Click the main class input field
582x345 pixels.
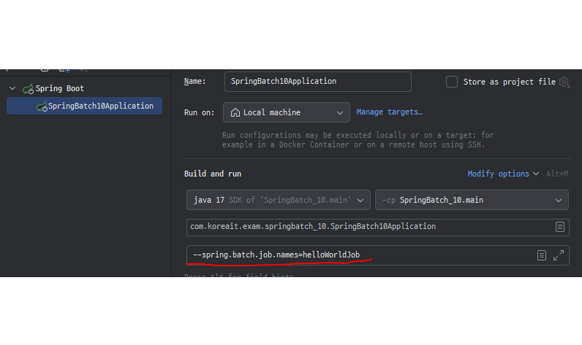coord(377,227)
